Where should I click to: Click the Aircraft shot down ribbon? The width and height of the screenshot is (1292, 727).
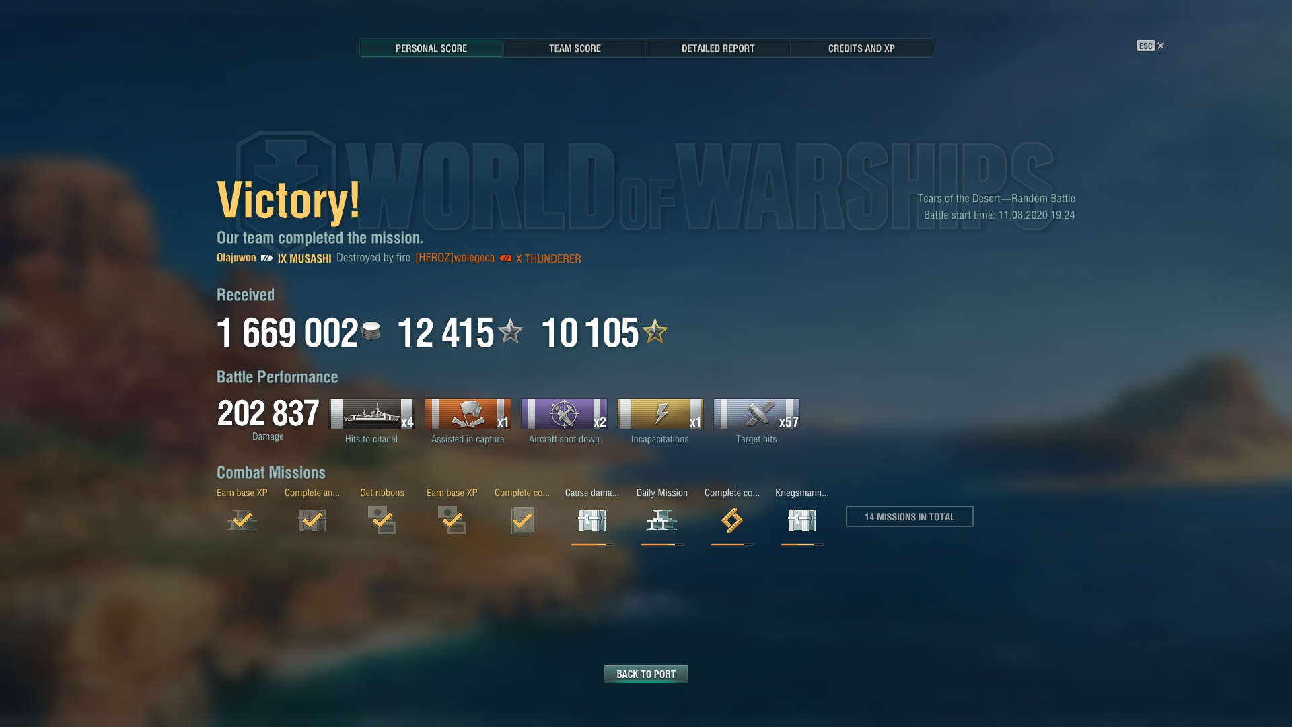pyautogui.click(x=564, y=413)
